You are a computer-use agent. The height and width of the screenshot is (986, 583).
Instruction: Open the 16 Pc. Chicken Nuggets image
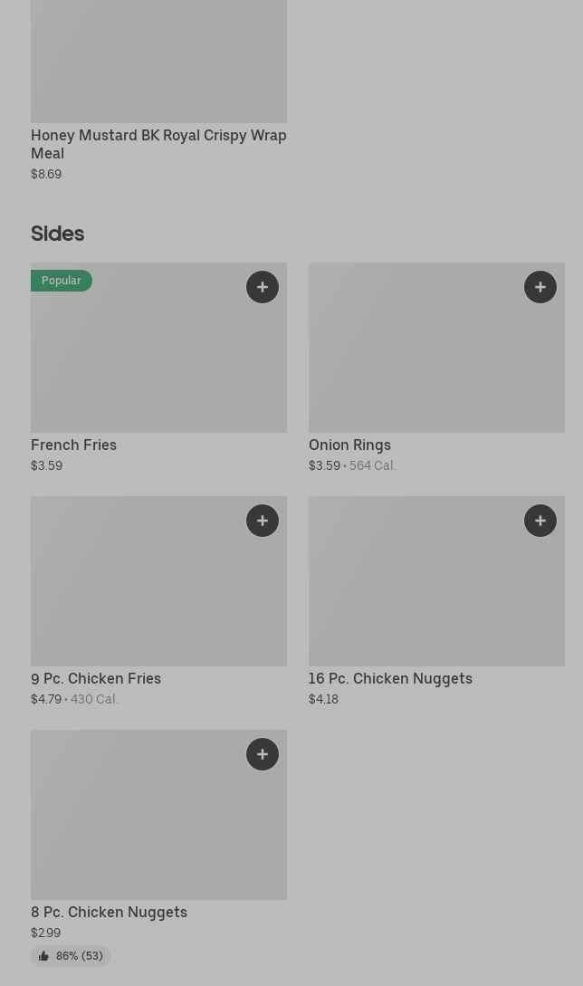point(436,593)
